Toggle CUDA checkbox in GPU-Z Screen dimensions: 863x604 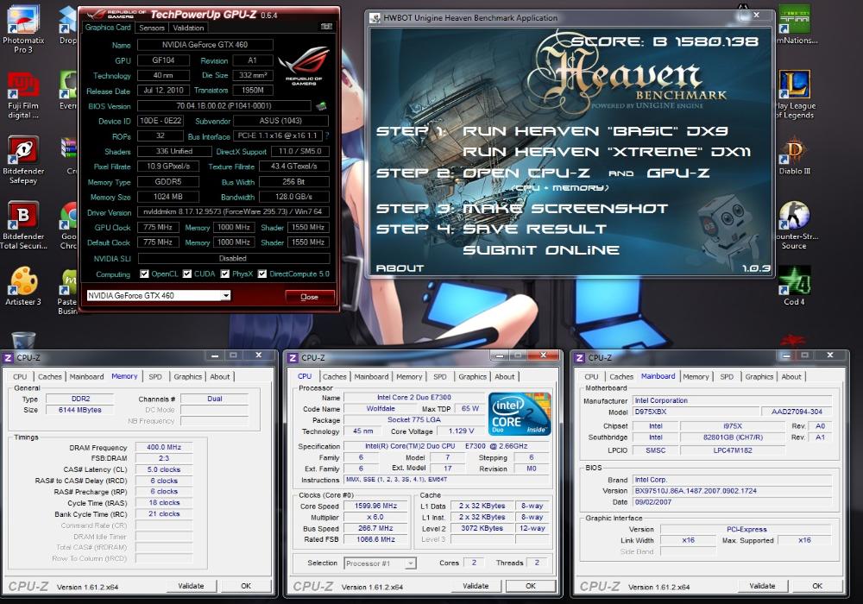click(x=187, y=274)
